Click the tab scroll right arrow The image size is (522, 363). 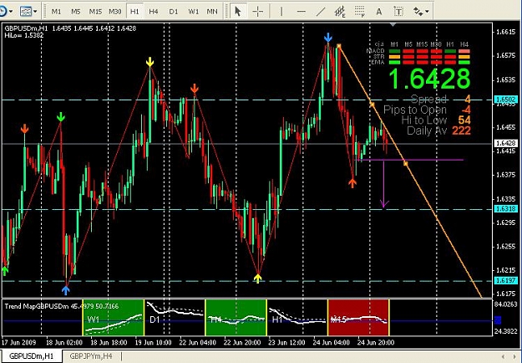515,356
